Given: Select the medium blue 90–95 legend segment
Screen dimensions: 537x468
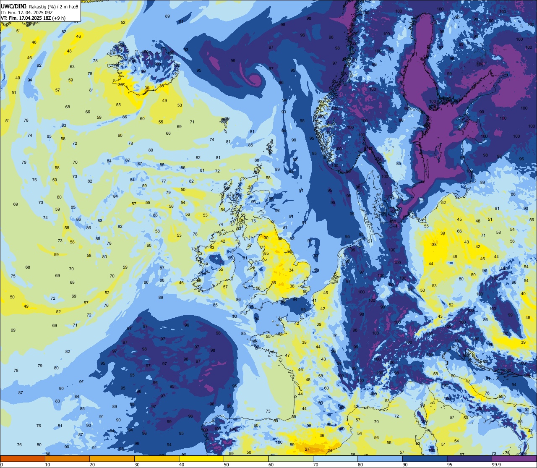Looking at the screenshot, I should point(425,458).
